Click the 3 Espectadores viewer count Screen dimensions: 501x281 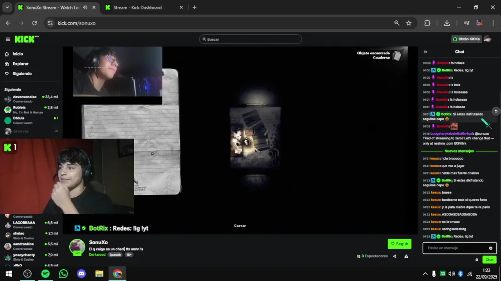point(372,256)
